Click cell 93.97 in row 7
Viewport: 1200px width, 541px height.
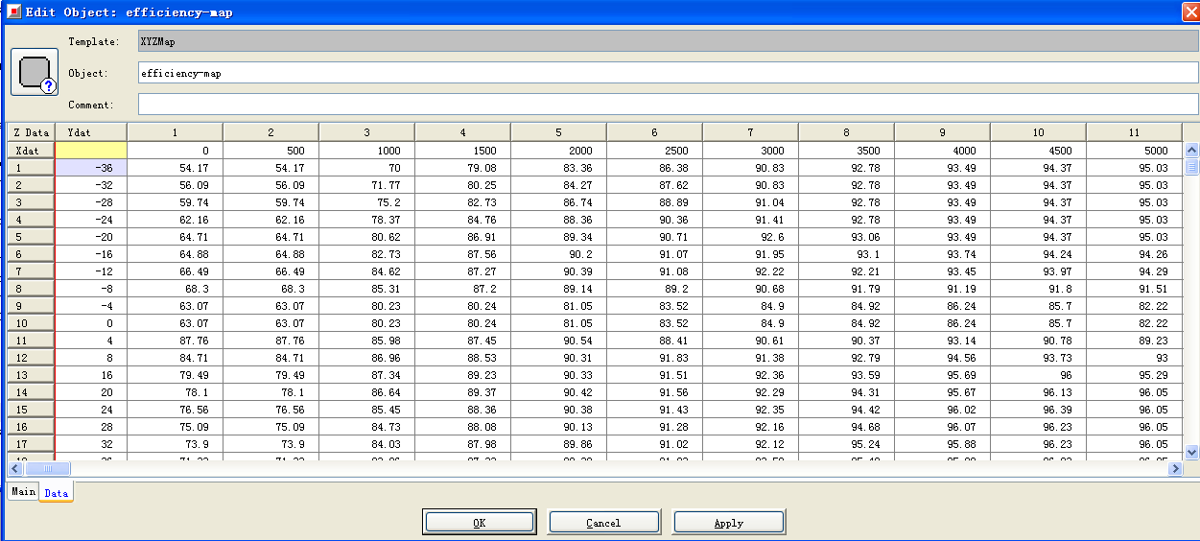pos(1038,271)
